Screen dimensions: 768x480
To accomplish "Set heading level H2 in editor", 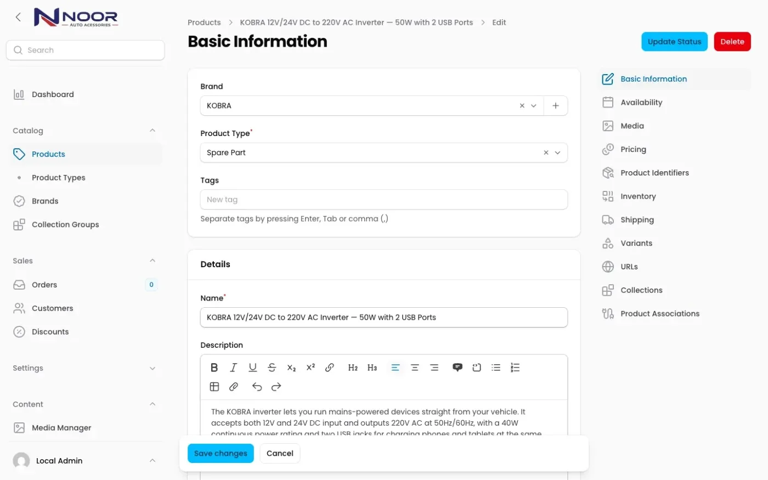I will tap(353, 368).
